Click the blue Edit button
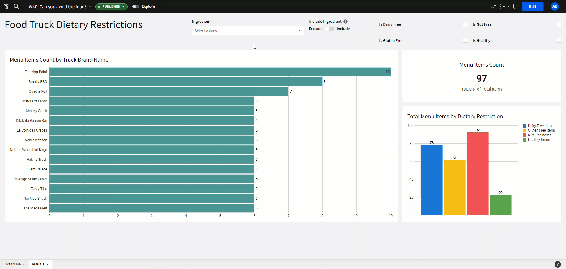This screenshot has width=566, height=269. [532, 6]
